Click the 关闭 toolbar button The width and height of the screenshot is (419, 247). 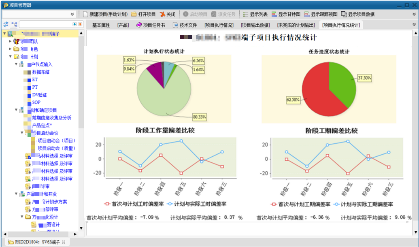[x=168, y=14]
